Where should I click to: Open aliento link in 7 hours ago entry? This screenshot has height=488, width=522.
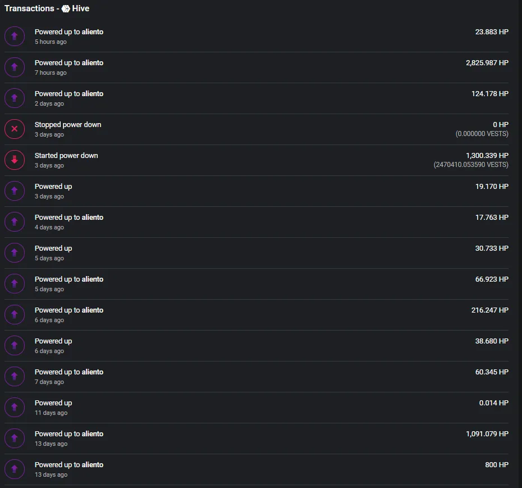[93, 63]
